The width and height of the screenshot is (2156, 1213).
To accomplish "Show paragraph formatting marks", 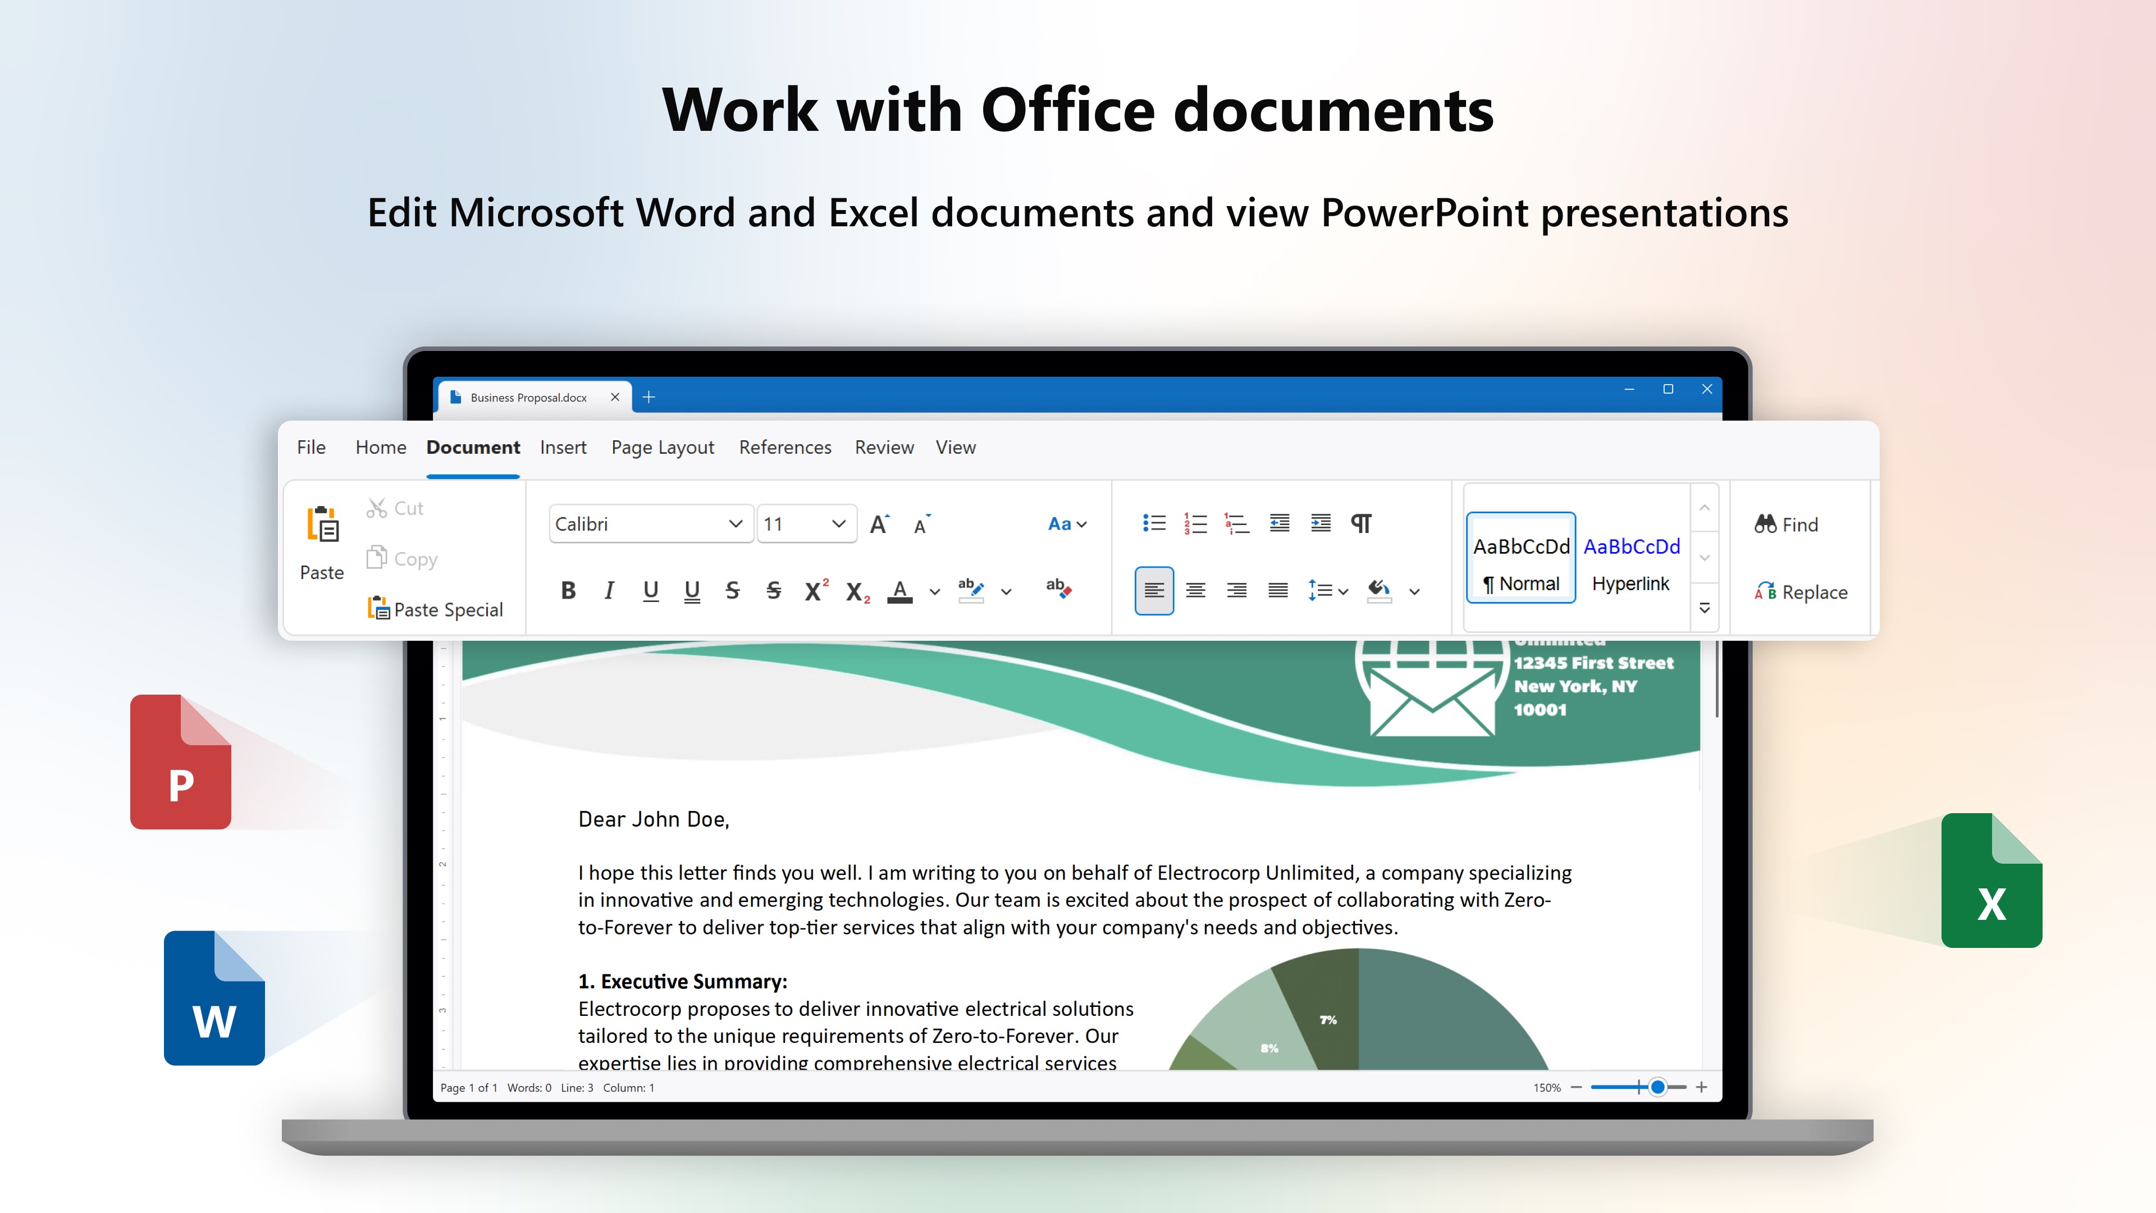I will [1361, 524].
